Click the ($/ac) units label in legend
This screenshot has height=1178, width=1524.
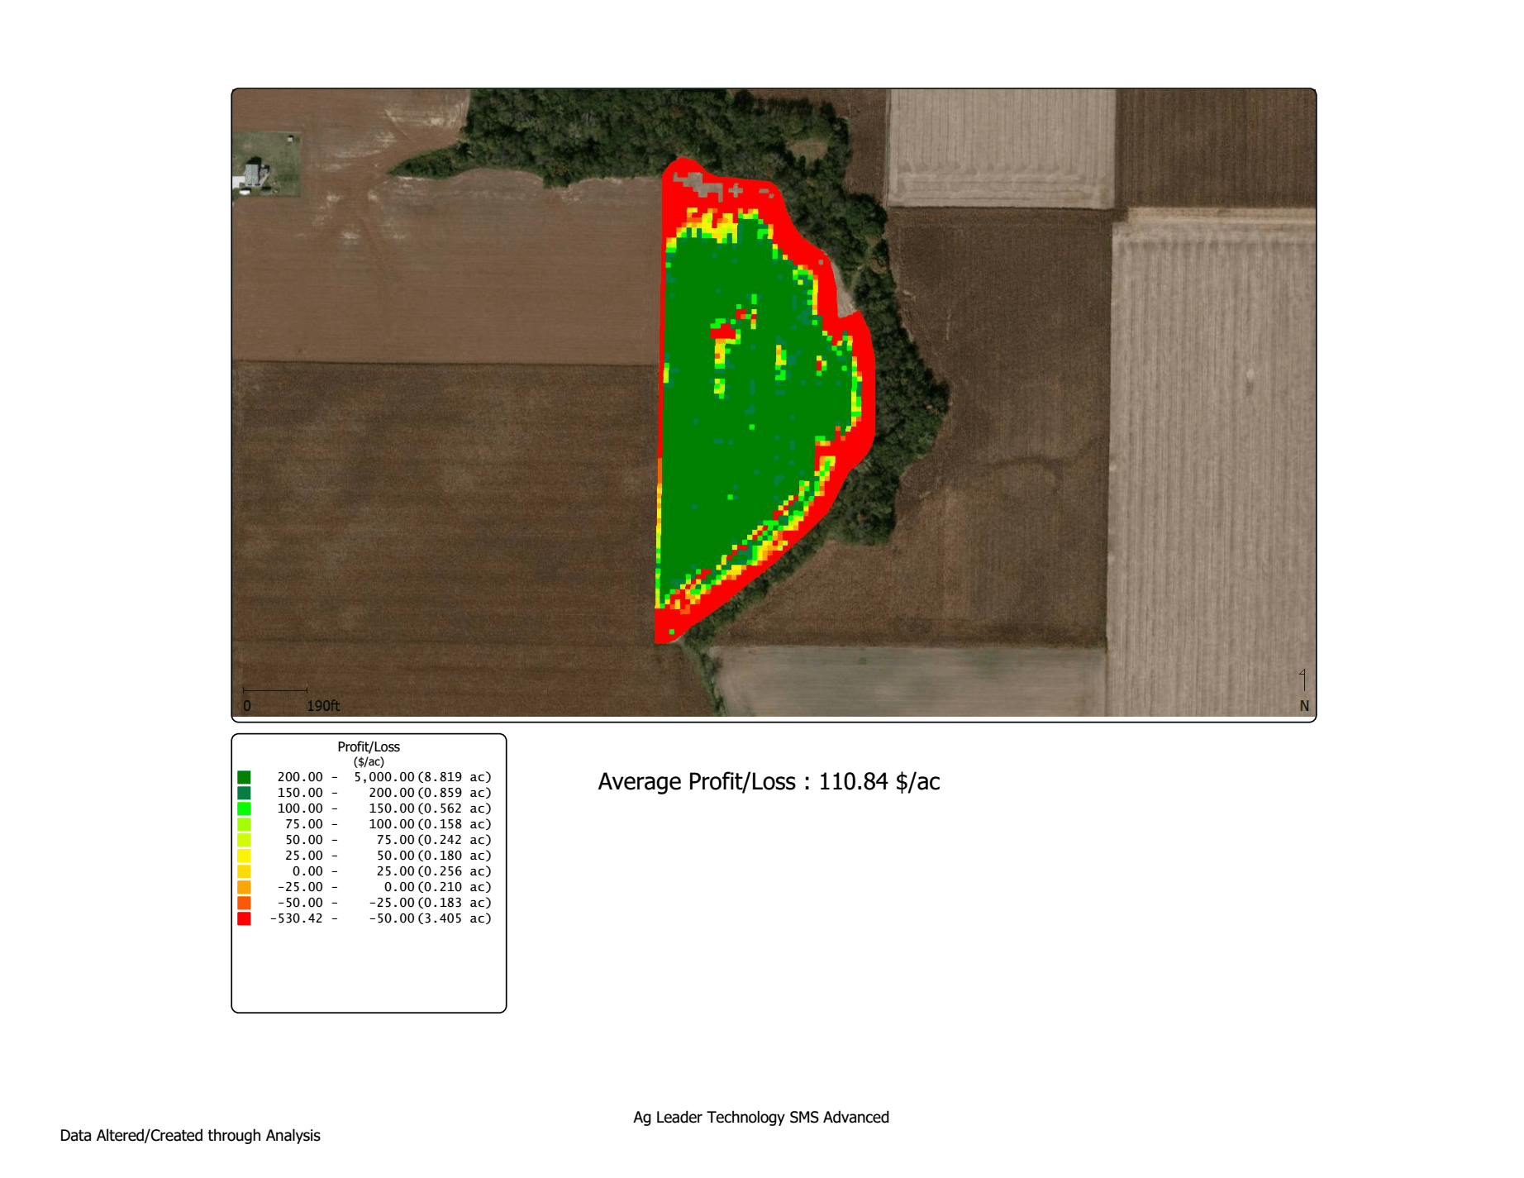coord(369,761)
